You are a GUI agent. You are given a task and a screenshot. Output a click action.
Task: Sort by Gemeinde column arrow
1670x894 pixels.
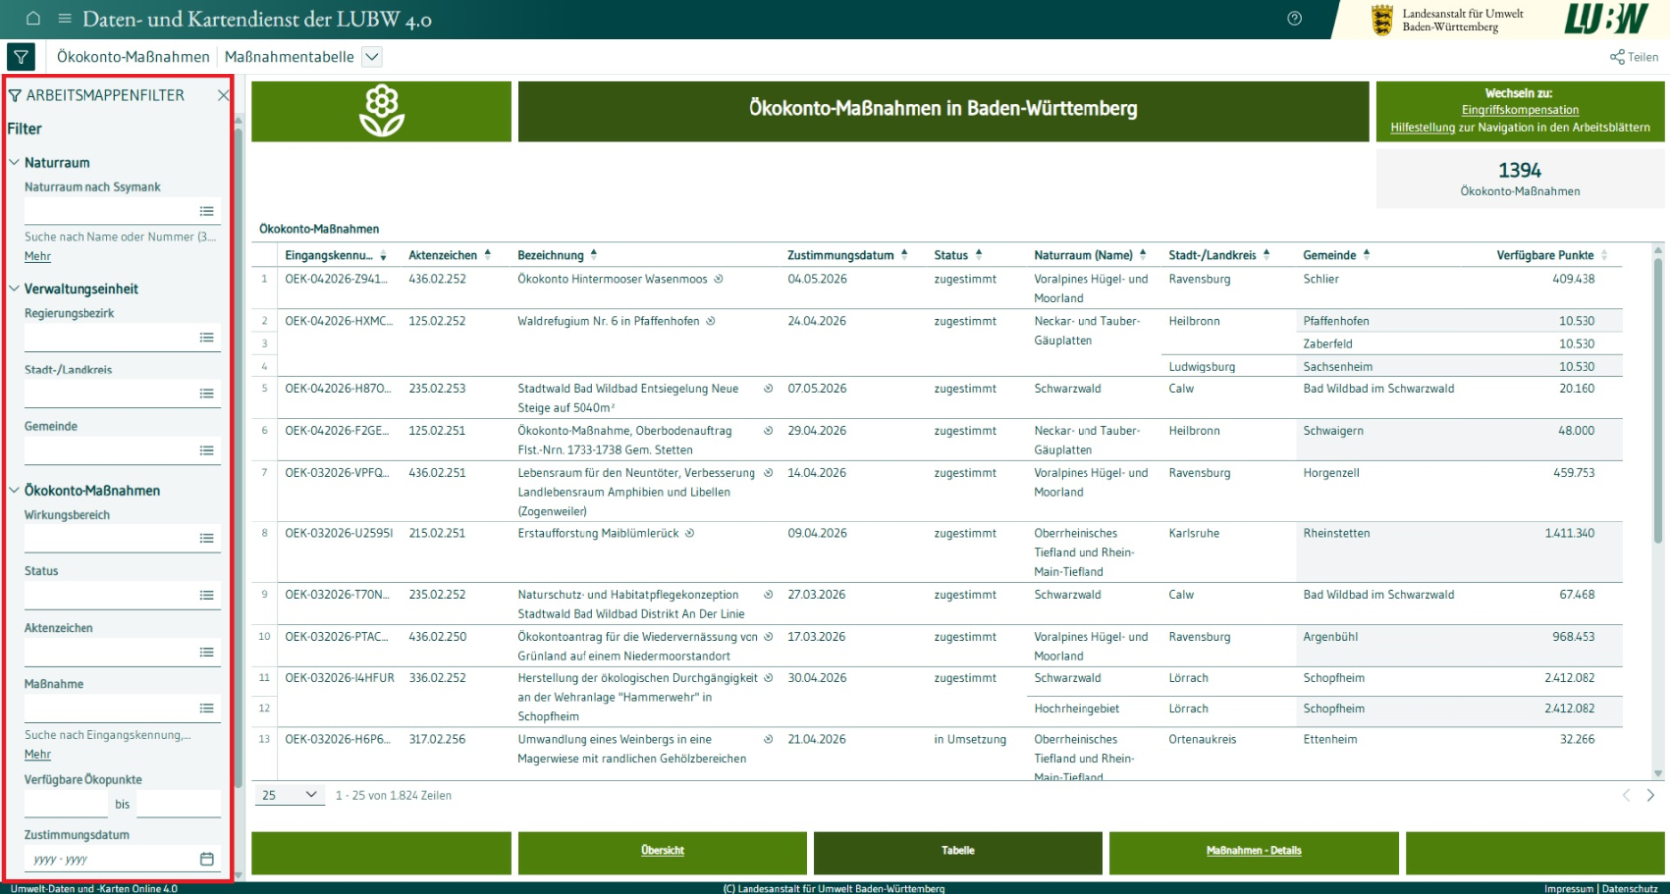point(1367,255)
